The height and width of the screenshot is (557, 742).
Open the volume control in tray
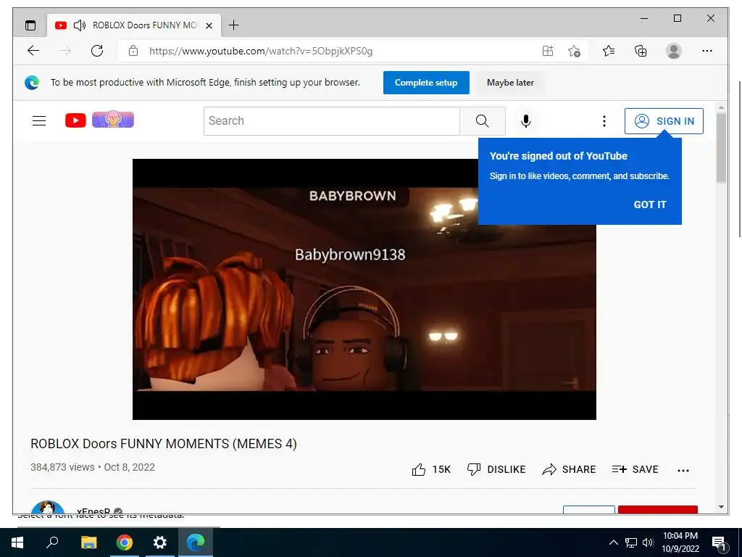[x=648, y=542]
